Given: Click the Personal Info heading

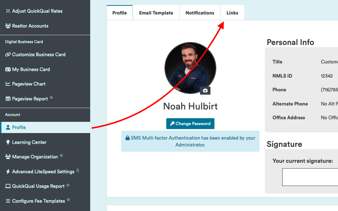Looking at the screenshot, I should tap(290, 42).
